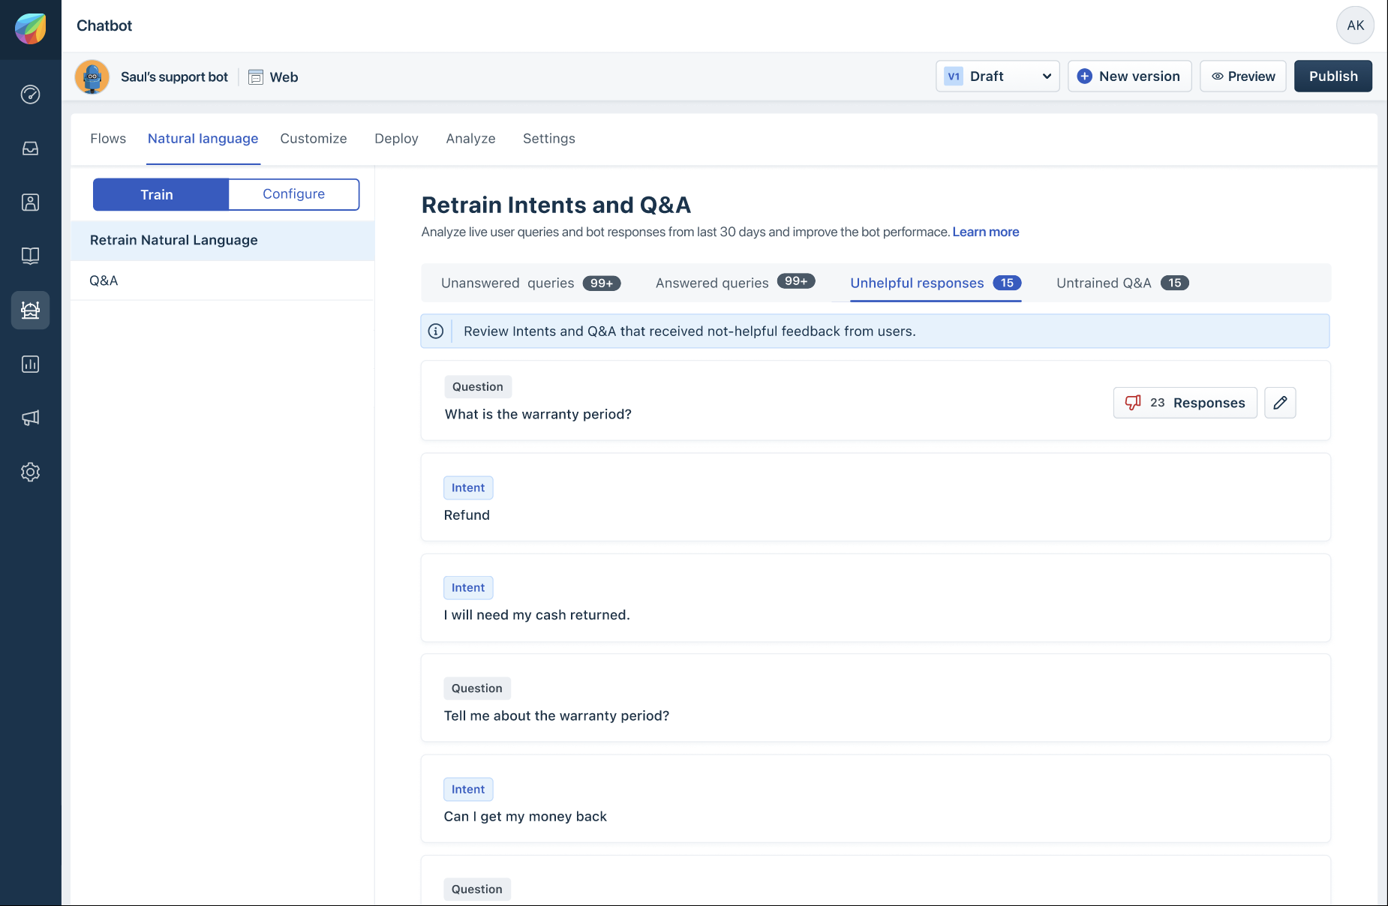Click the New version button

pyautogui.click(x=1129, y=76)
